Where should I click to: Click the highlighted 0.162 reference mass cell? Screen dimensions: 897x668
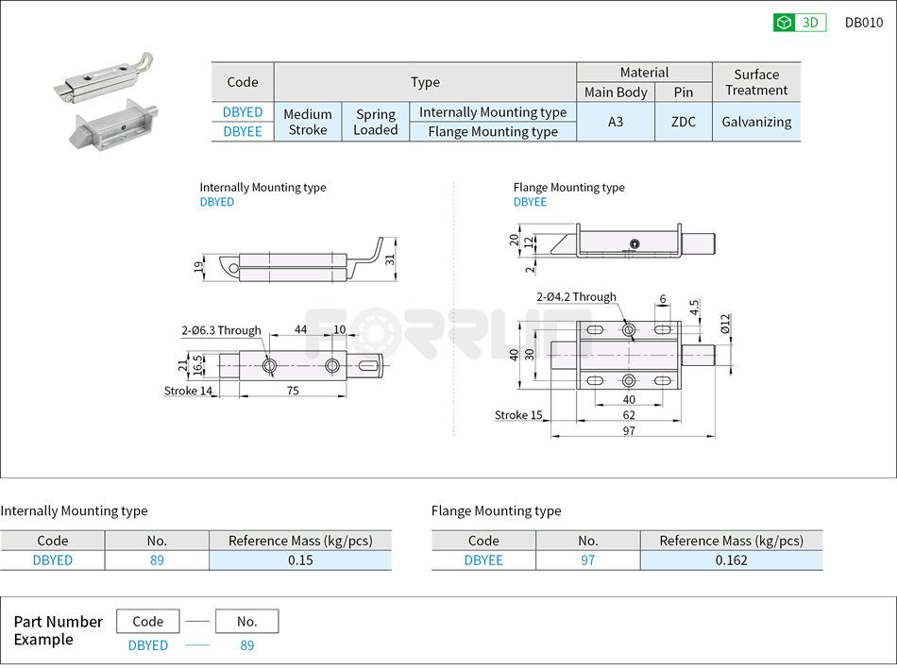[x=733, y=559]
